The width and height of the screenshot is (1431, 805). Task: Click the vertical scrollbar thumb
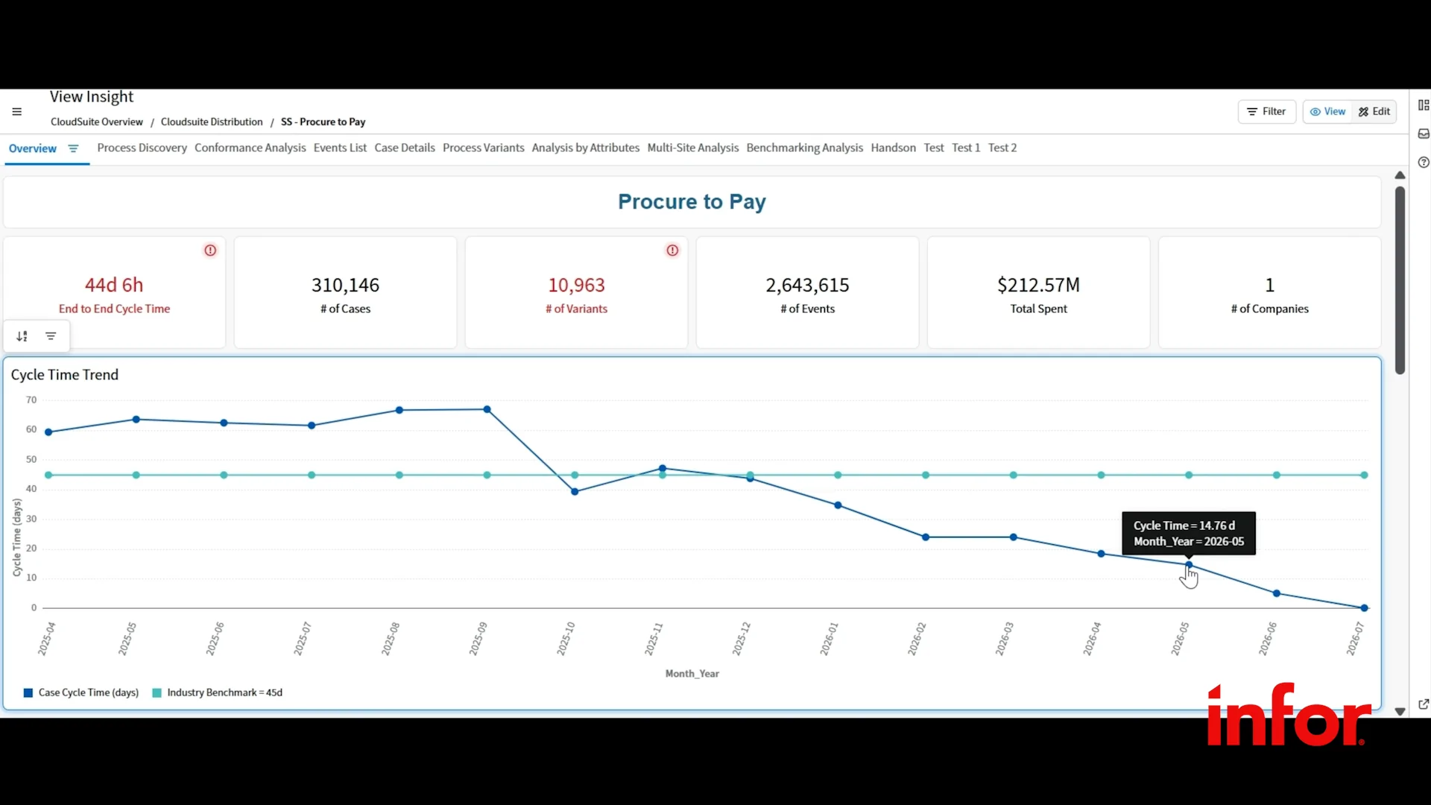pyautogui.click(x=1400, y=280)
